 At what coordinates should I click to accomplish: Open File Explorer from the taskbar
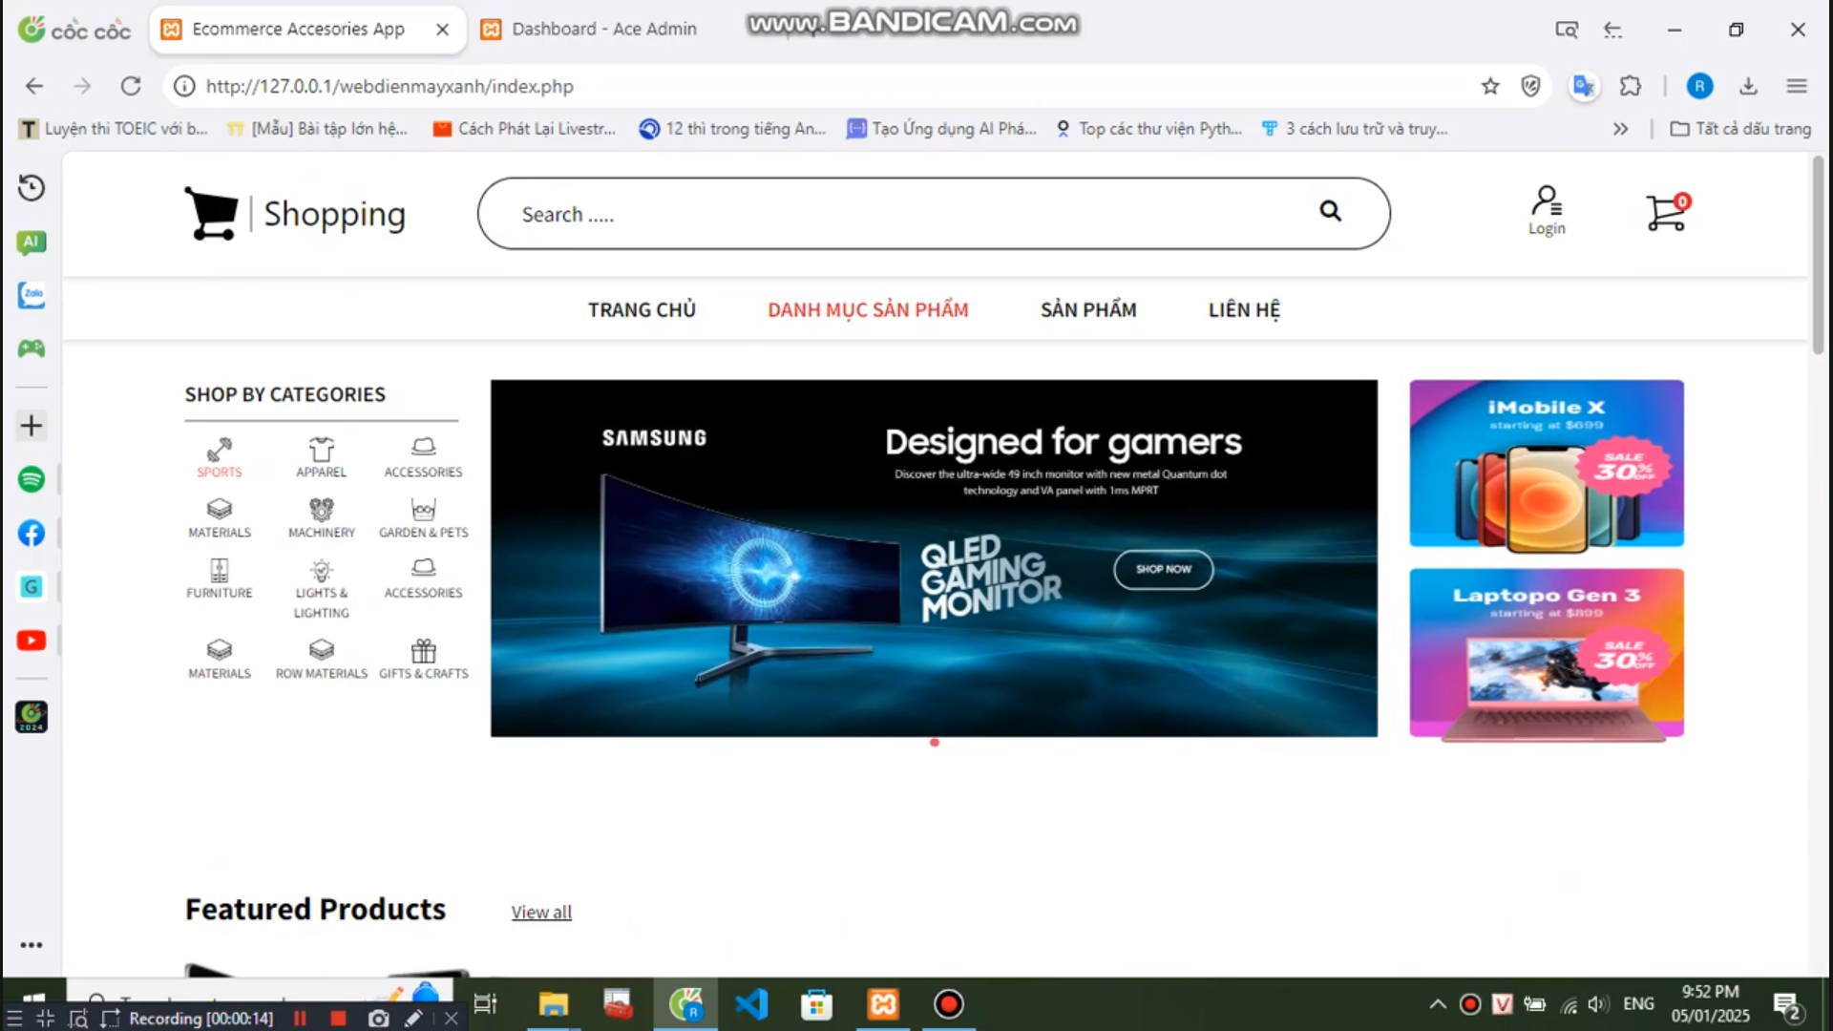[x=553, y=1004]
